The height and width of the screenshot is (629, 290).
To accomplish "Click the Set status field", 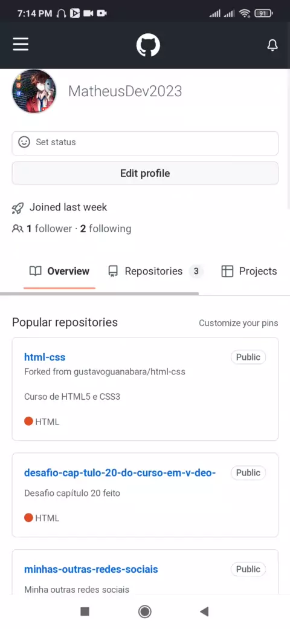I will click(145, 143).
